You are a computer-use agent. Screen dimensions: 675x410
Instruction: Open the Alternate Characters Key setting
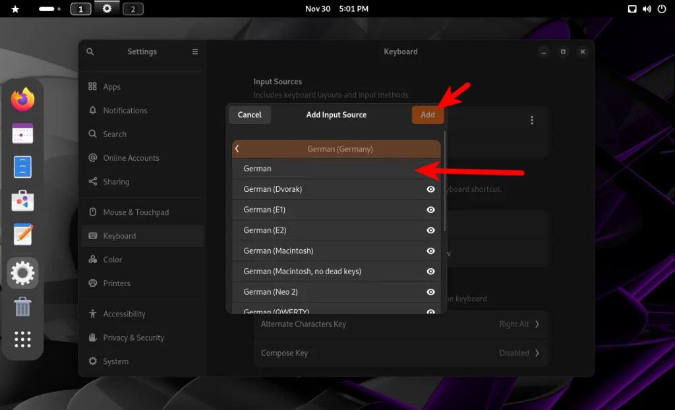[x=400, y=324]
